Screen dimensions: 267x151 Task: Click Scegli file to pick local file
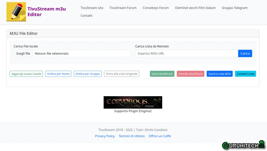coord(23,53)
